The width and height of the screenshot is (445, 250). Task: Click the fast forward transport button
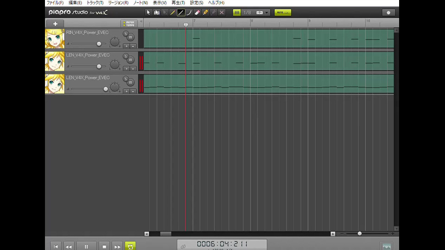(117, 246)
